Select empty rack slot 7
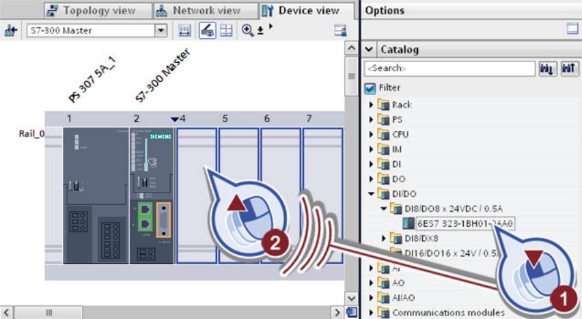Screen dimensions: 582x319 pyautogui.click(x=322, y=196)
